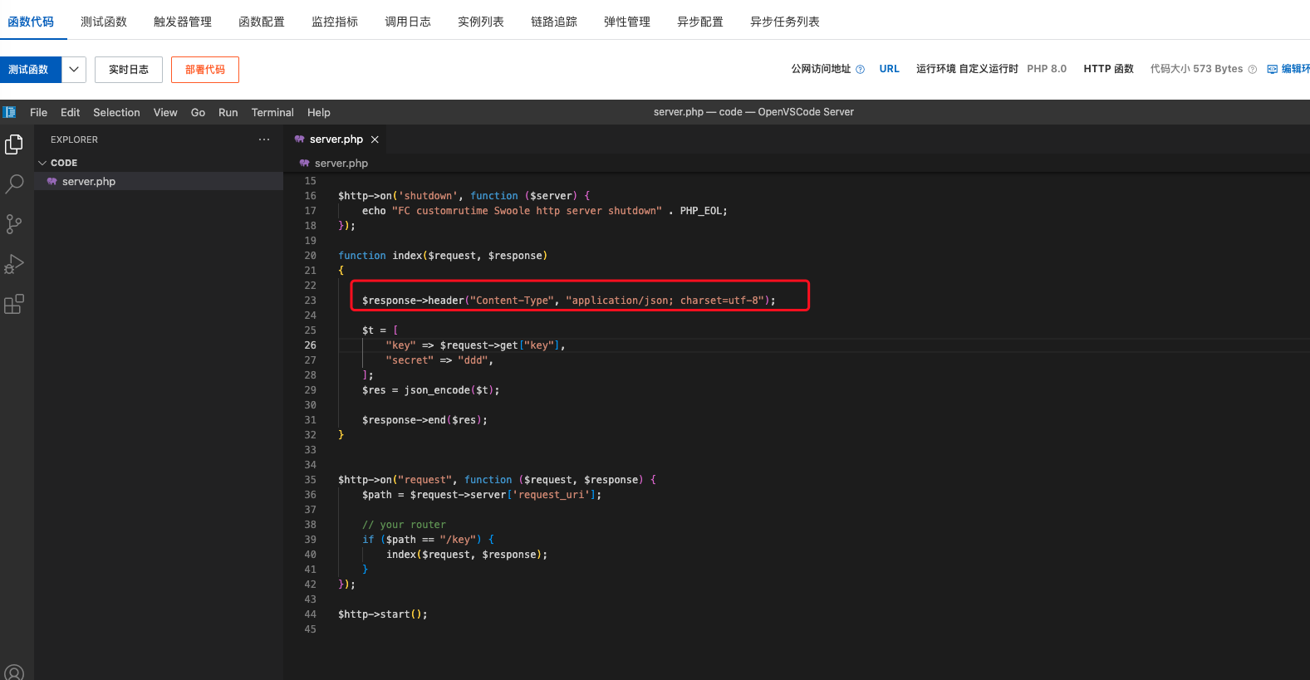This screenshot has height=680, width=1310.
Task: Open the File menu
Action: click(38, 112)
